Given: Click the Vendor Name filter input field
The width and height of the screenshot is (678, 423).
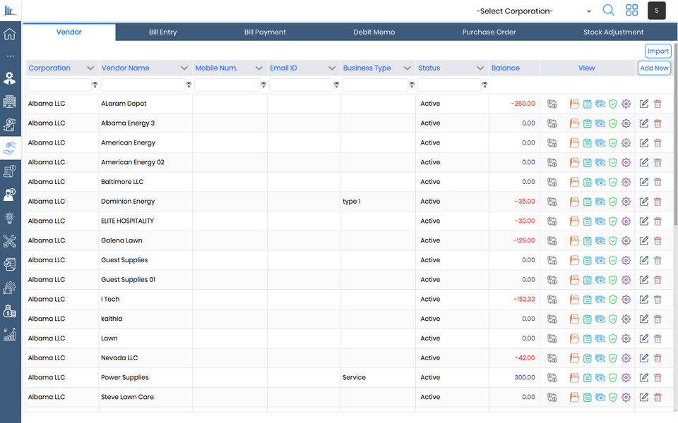Looking at the screenshot, I should pos(143,85).
